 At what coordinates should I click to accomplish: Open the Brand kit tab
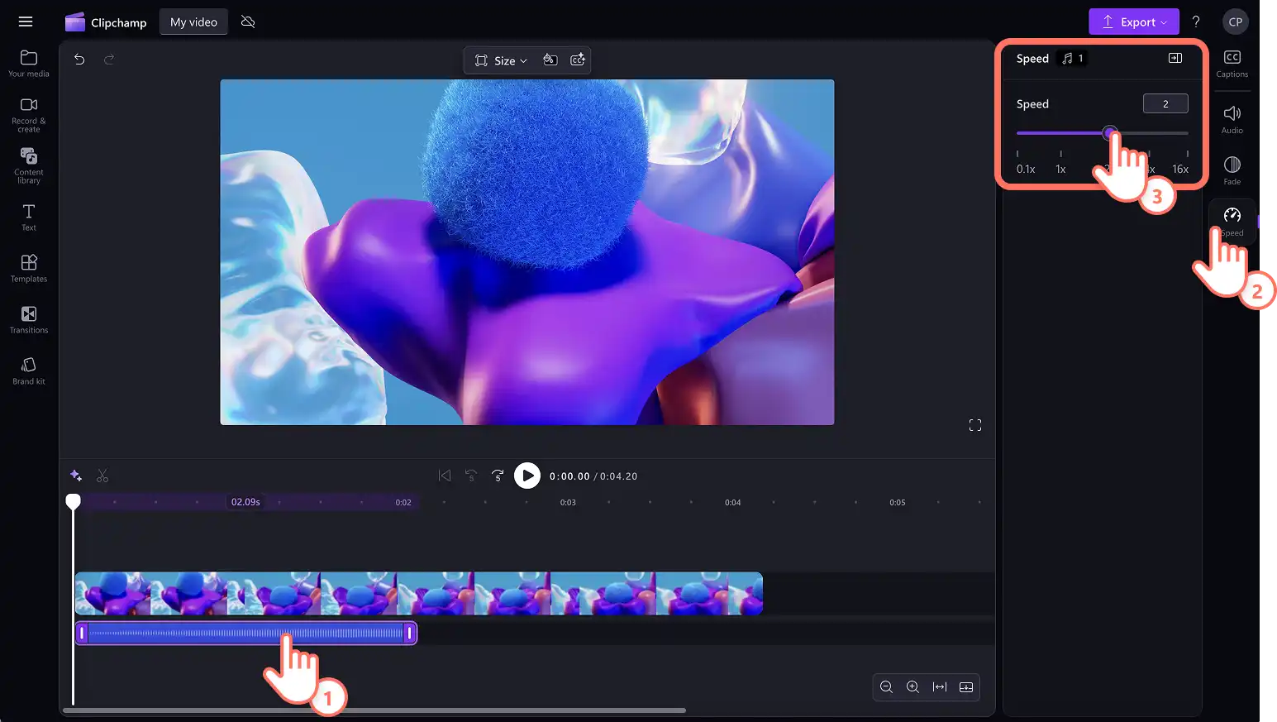[29, 371]
